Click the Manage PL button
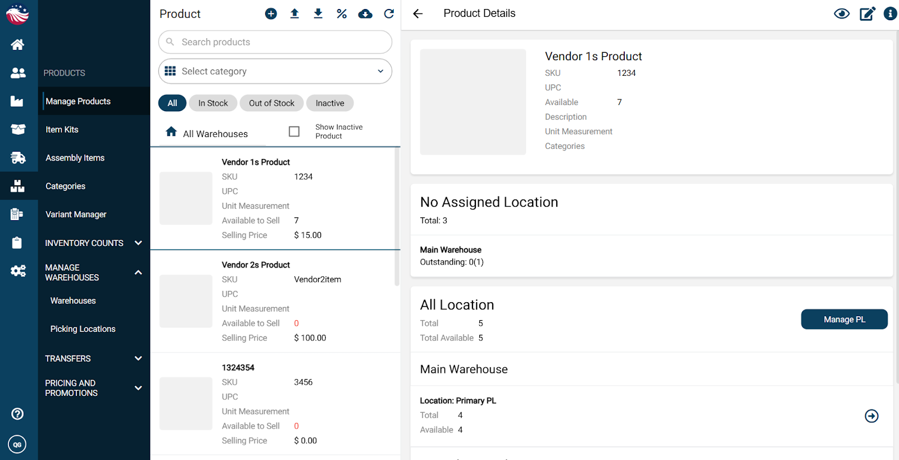 844,320
